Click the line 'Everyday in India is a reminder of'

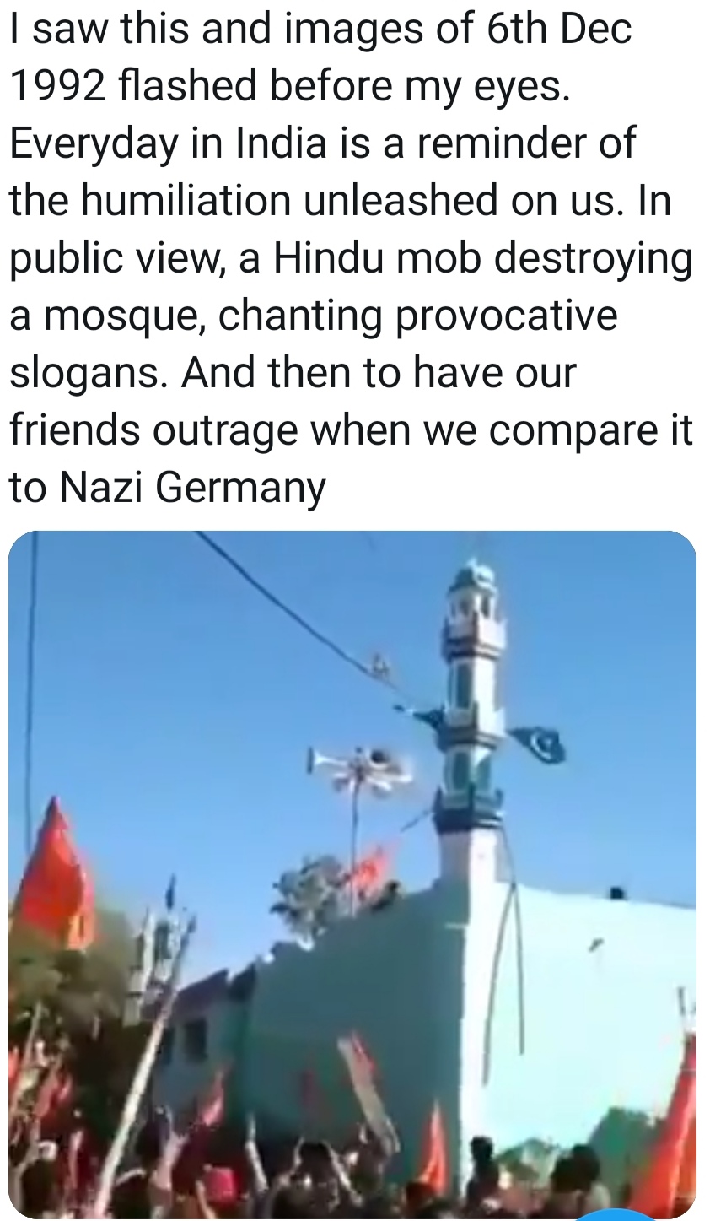(322, 143)
